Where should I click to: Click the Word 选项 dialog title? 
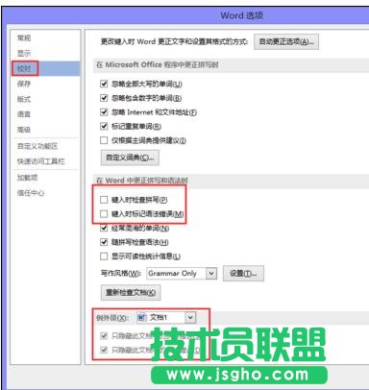click(242, 15)
